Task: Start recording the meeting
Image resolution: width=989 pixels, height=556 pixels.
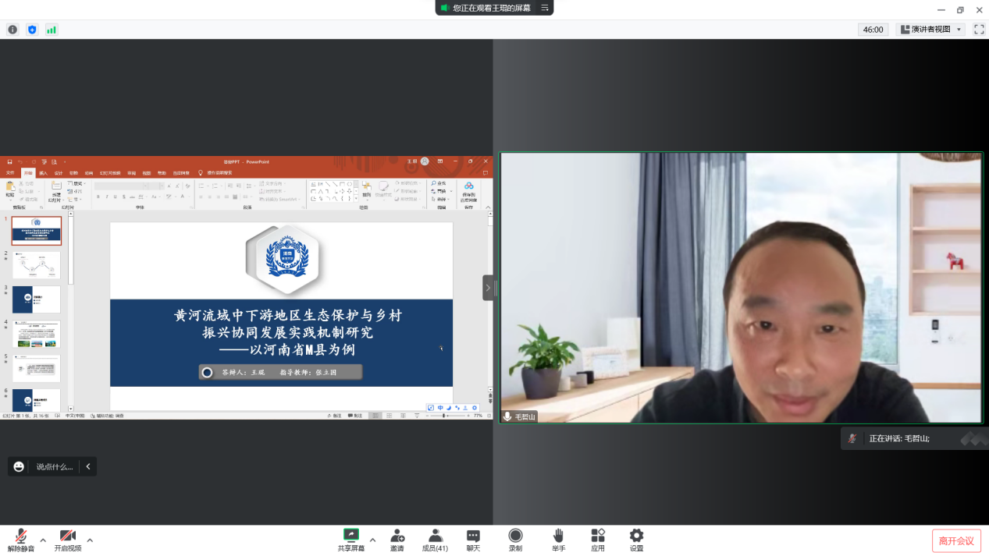Action: (x=515, y=540)
